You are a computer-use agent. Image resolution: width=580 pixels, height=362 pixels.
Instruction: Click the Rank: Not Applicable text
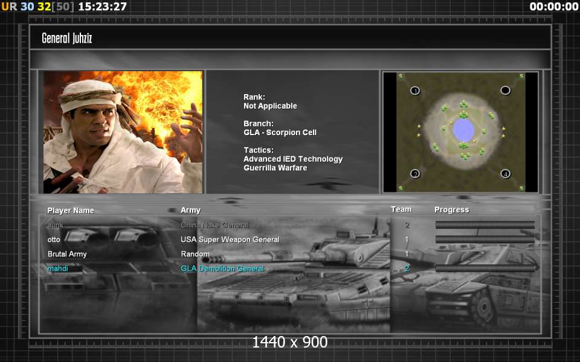click(270, 101)
